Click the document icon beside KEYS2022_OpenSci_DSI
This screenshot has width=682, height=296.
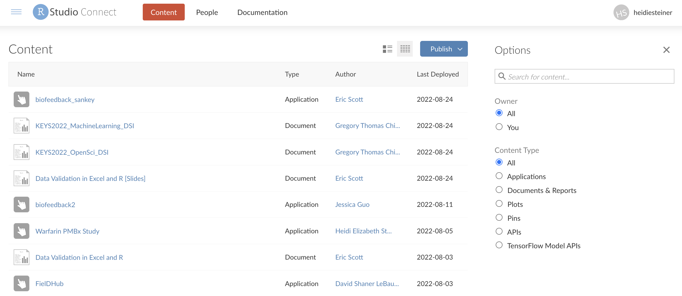pyautogui.click(x=21, y=152)
